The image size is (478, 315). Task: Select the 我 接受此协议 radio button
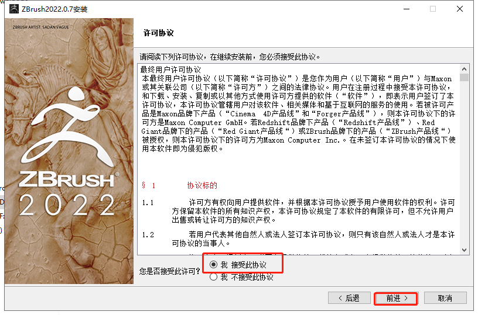214,265
